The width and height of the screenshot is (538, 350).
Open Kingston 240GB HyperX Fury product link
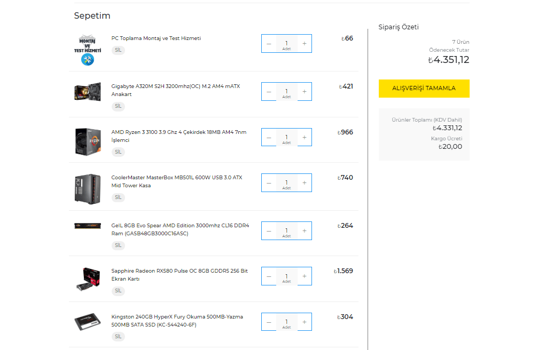tap(177, 321)
